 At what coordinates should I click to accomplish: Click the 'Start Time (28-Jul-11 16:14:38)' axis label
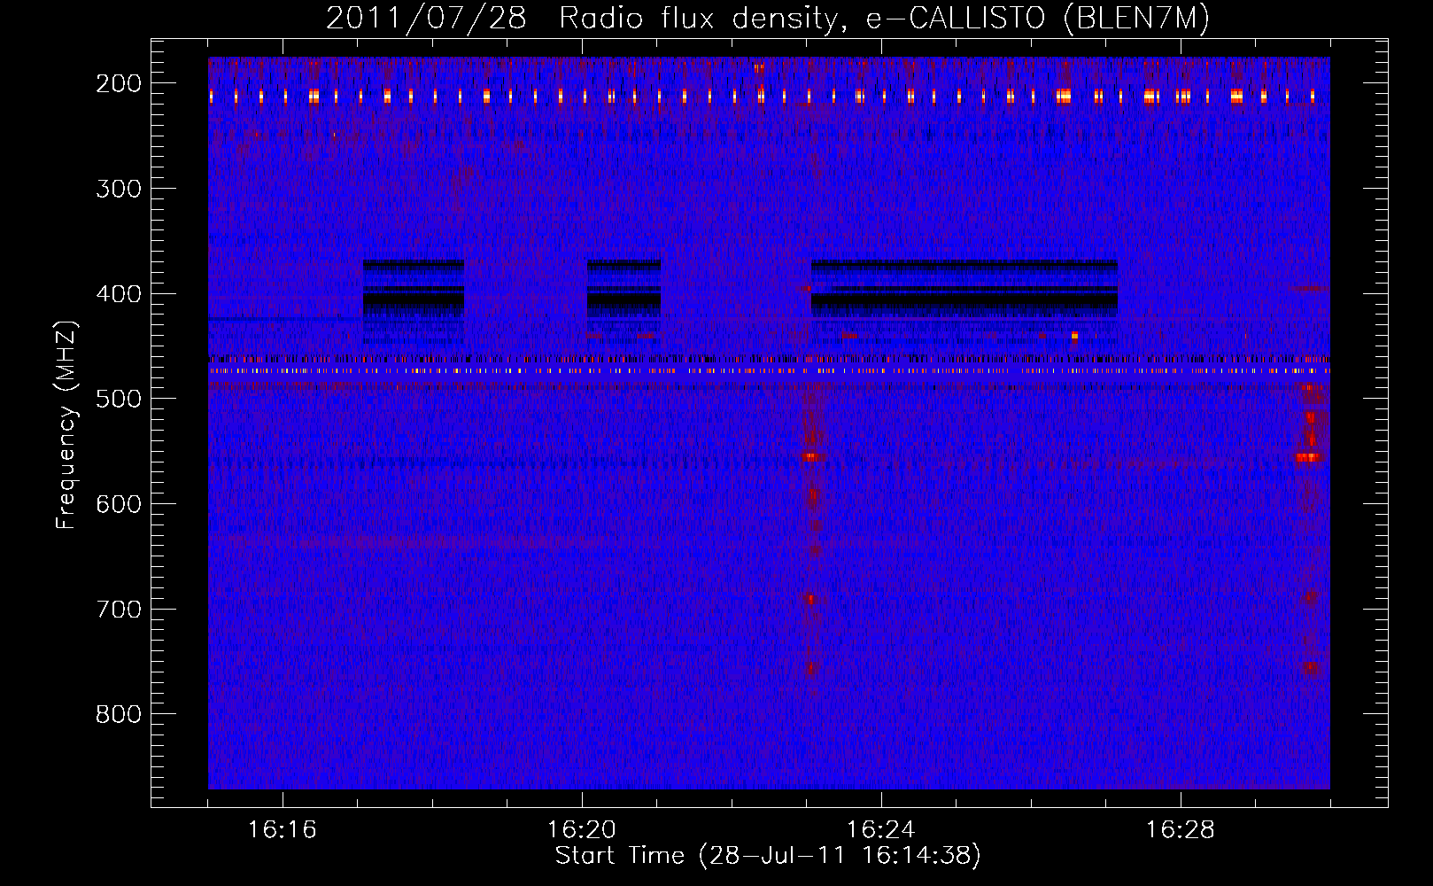click(x=768, y=856)
